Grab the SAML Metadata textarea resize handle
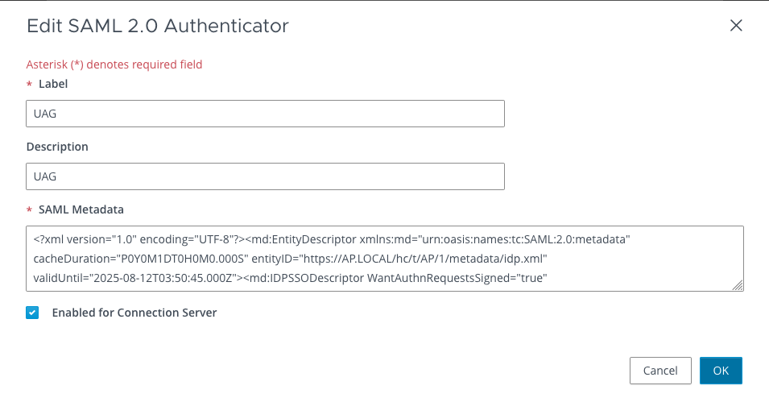The height and width of the screenshot is (398, 769). [x=738, y=284]
